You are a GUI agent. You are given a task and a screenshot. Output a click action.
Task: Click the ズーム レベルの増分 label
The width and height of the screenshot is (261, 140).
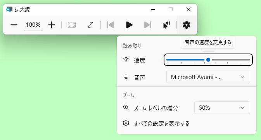pyautogui.click(x=156, y=108)
